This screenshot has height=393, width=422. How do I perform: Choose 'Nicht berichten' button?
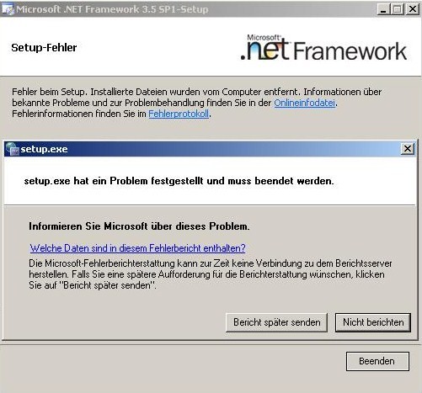pyautogui.click(x=373, y=322)
